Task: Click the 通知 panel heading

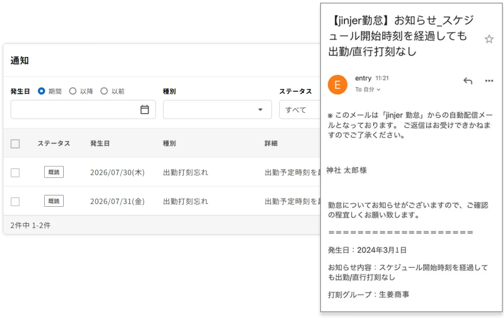Action: point(19,61)
